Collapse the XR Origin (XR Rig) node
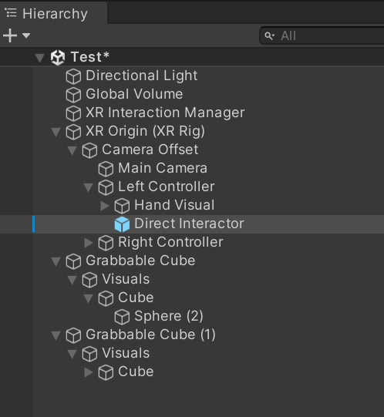This screenshot has height=417, width=384. click(x=56, y=132)
